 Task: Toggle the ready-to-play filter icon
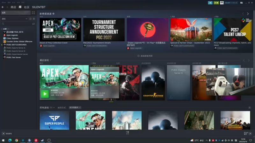[34, 19]
